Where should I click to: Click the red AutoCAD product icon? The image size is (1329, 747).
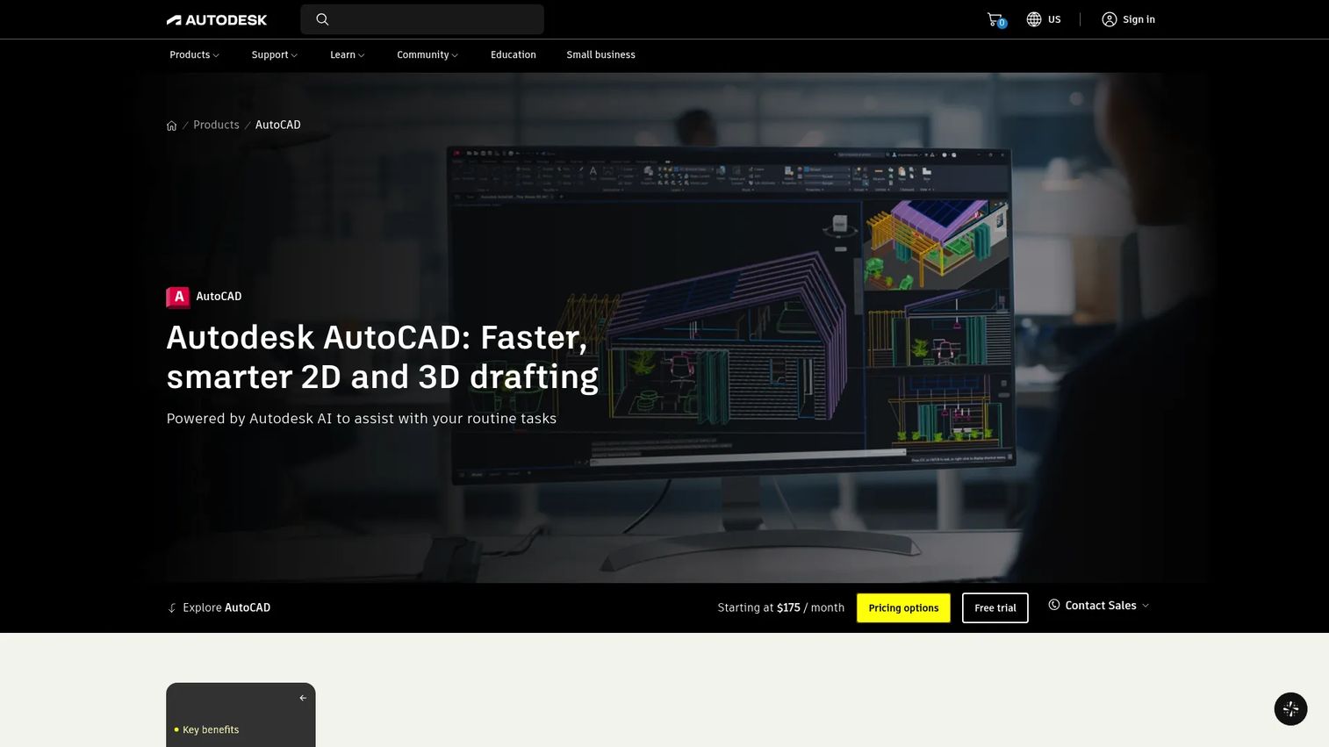[178, 297]
